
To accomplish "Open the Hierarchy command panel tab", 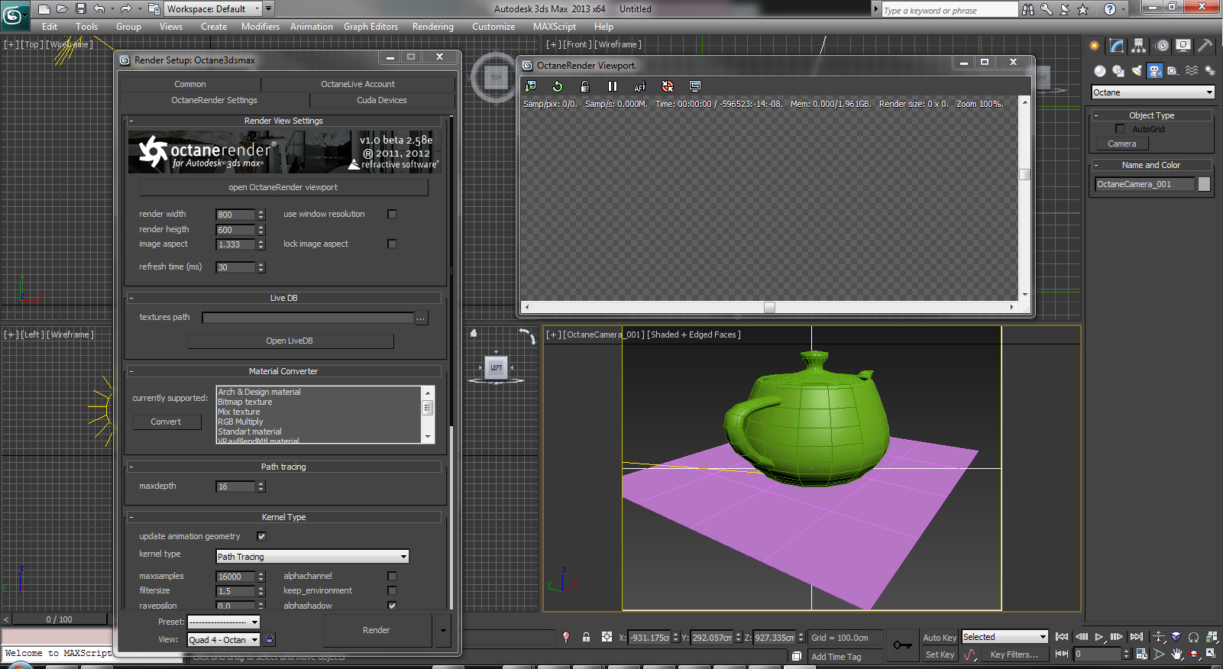I will [1139, 46].
